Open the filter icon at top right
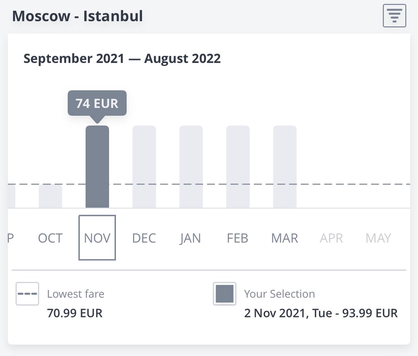The image size is (418, 356). (x=394, y=16)
